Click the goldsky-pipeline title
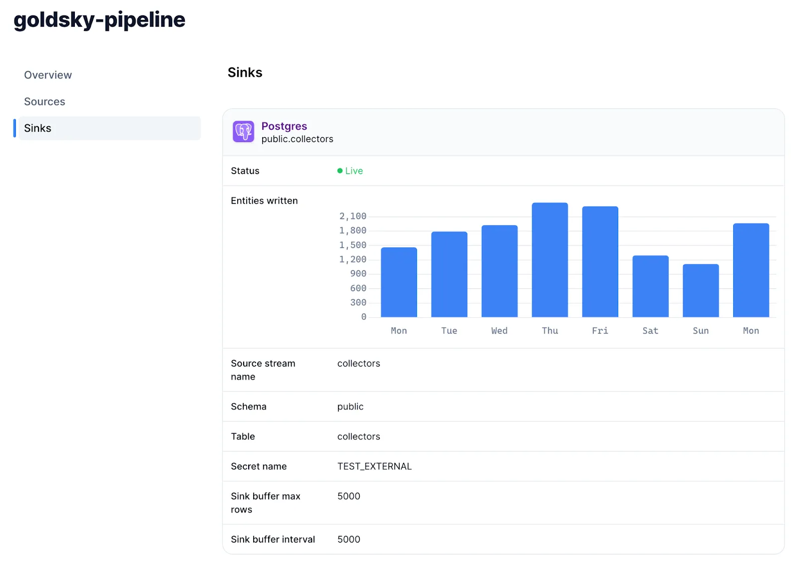Viewport: 799px width, 562px height. (x=99, y=20)
